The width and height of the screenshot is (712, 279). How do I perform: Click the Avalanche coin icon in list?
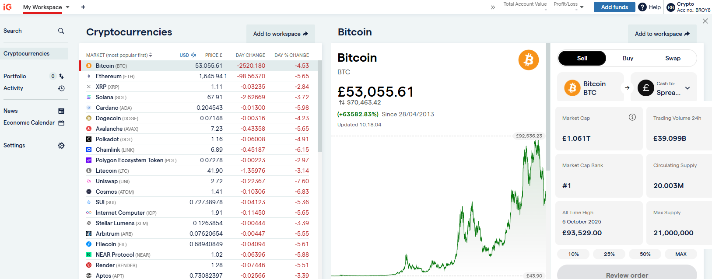tap(89, 129)
